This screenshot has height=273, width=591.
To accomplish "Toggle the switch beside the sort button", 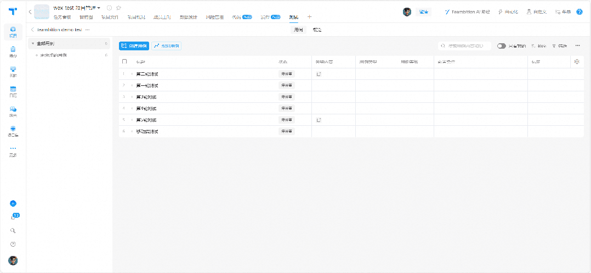I will 501,46.
